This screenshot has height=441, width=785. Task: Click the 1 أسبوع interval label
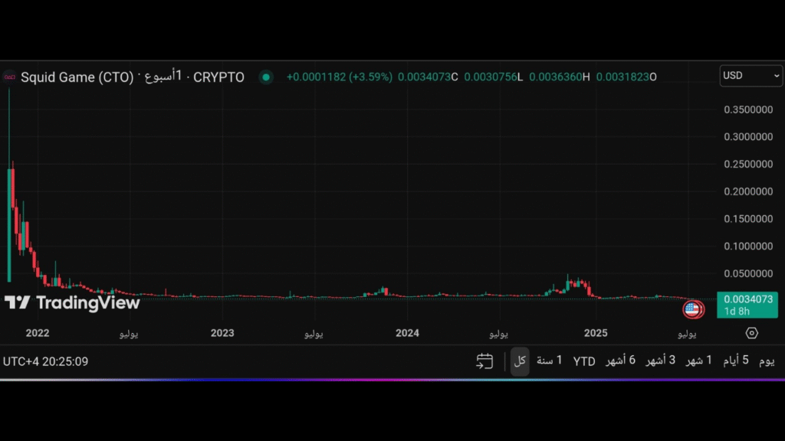(163, 77)
